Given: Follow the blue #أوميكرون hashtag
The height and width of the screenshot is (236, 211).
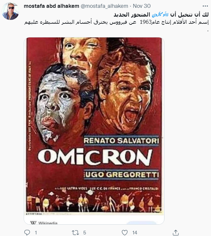Looking at the screenshot, I should (x=160, y=15).
